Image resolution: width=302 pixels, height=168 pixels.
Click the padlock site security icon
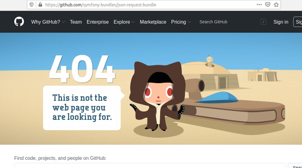tap(40, 5)
